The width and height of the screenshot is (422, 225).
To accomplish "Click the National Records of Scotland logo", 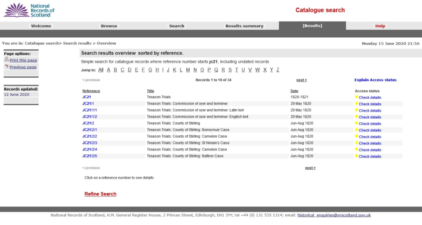I will pos(29,10).
